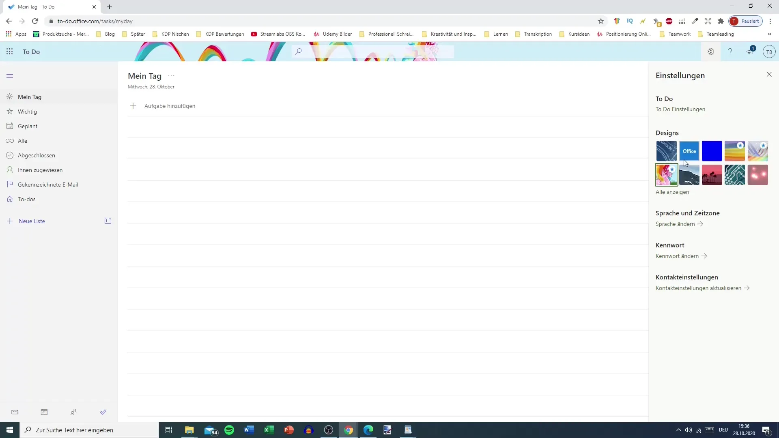Select the Mail icon at bottom left
Image resolution: width=779 pixels, height=438 pixels.
(15, 412)
